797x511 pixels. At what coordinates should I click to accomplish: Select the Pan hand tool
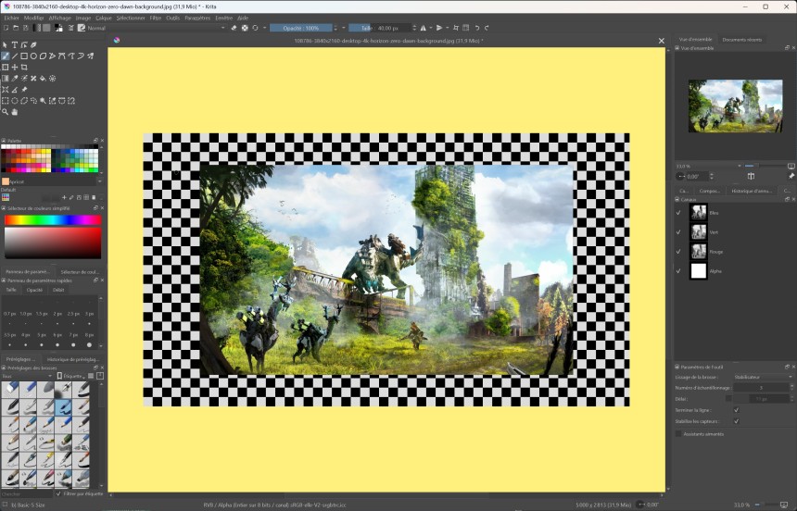[15, 112]
